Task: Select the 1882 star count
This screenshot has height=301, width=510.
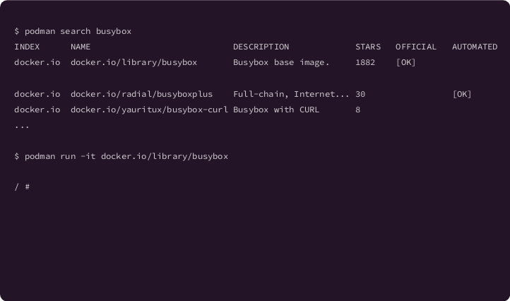Action: (365, 62)
